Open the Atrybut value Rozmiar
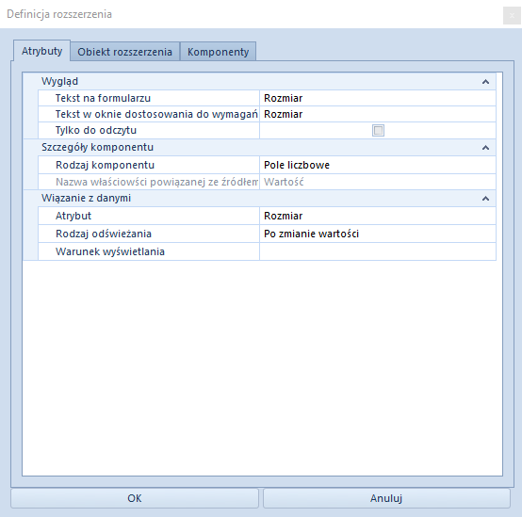The height and width of the screenshot is (517, 522). [x=378, y=216]
